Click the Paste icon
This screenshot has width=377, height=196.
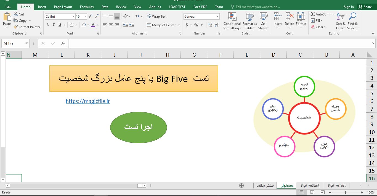click(7, 17)
